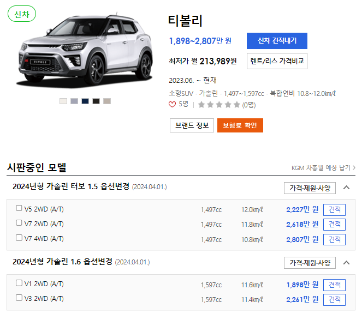362x320 pixels.
Task: Click the 12.0km/ℓ fuel economy value
Action: tap(252, 210)
